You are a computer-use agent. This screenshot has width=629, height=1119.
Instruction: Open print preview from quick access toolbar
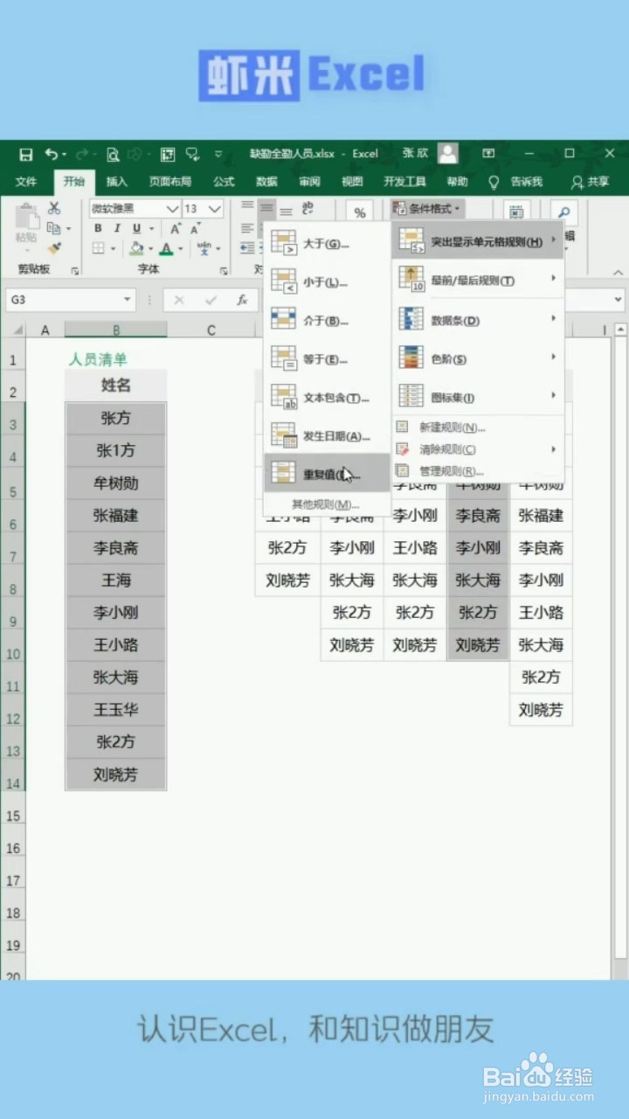(112, 155)
